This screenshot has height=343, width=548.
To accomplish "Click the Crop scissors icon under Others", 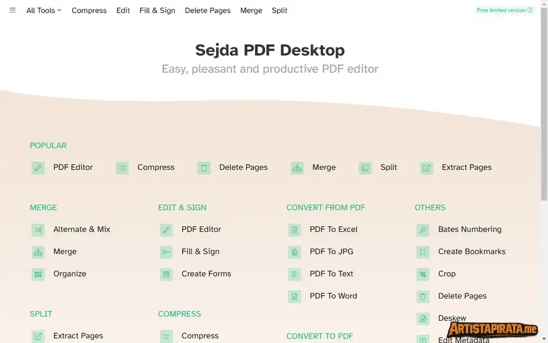I will (x=423, y=274).
